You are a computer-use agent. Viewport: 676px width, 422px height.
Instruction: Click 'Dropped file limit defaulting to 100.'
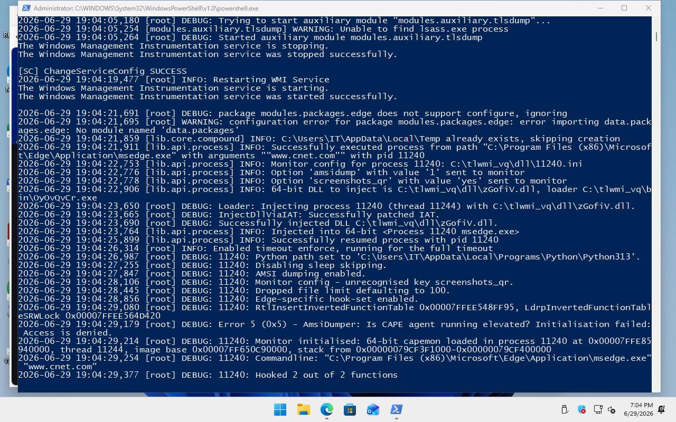pos(353,291)
